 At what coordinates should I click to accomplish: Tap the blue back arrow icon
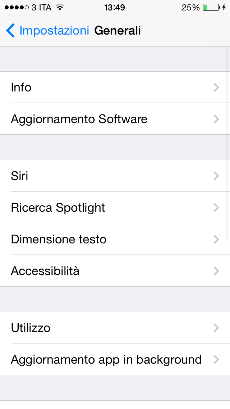click(x=11, y=31)
